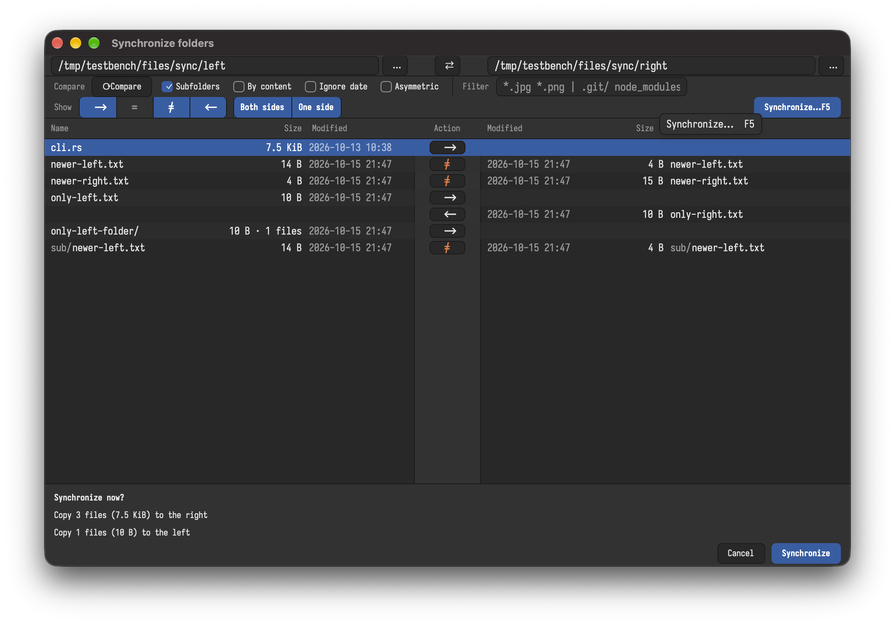Toggle show equal files filter
The width and height of the screenshot is (895, 625).
(x=135, y=107)
